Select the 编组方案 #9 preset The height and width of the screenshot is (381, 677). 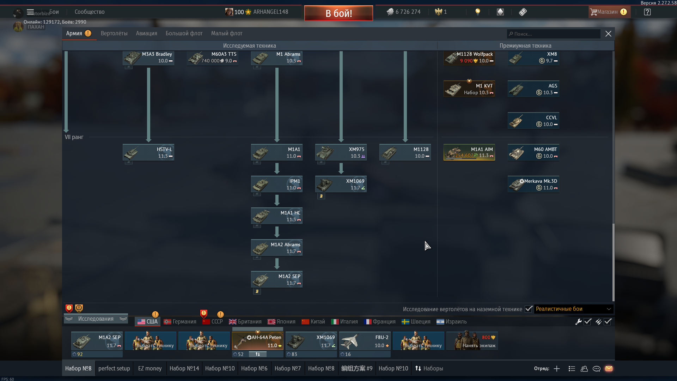pyautogui.click(x=357, y=368)
